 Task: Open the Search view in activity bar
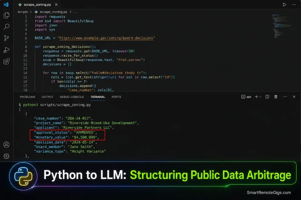[7, 27]
